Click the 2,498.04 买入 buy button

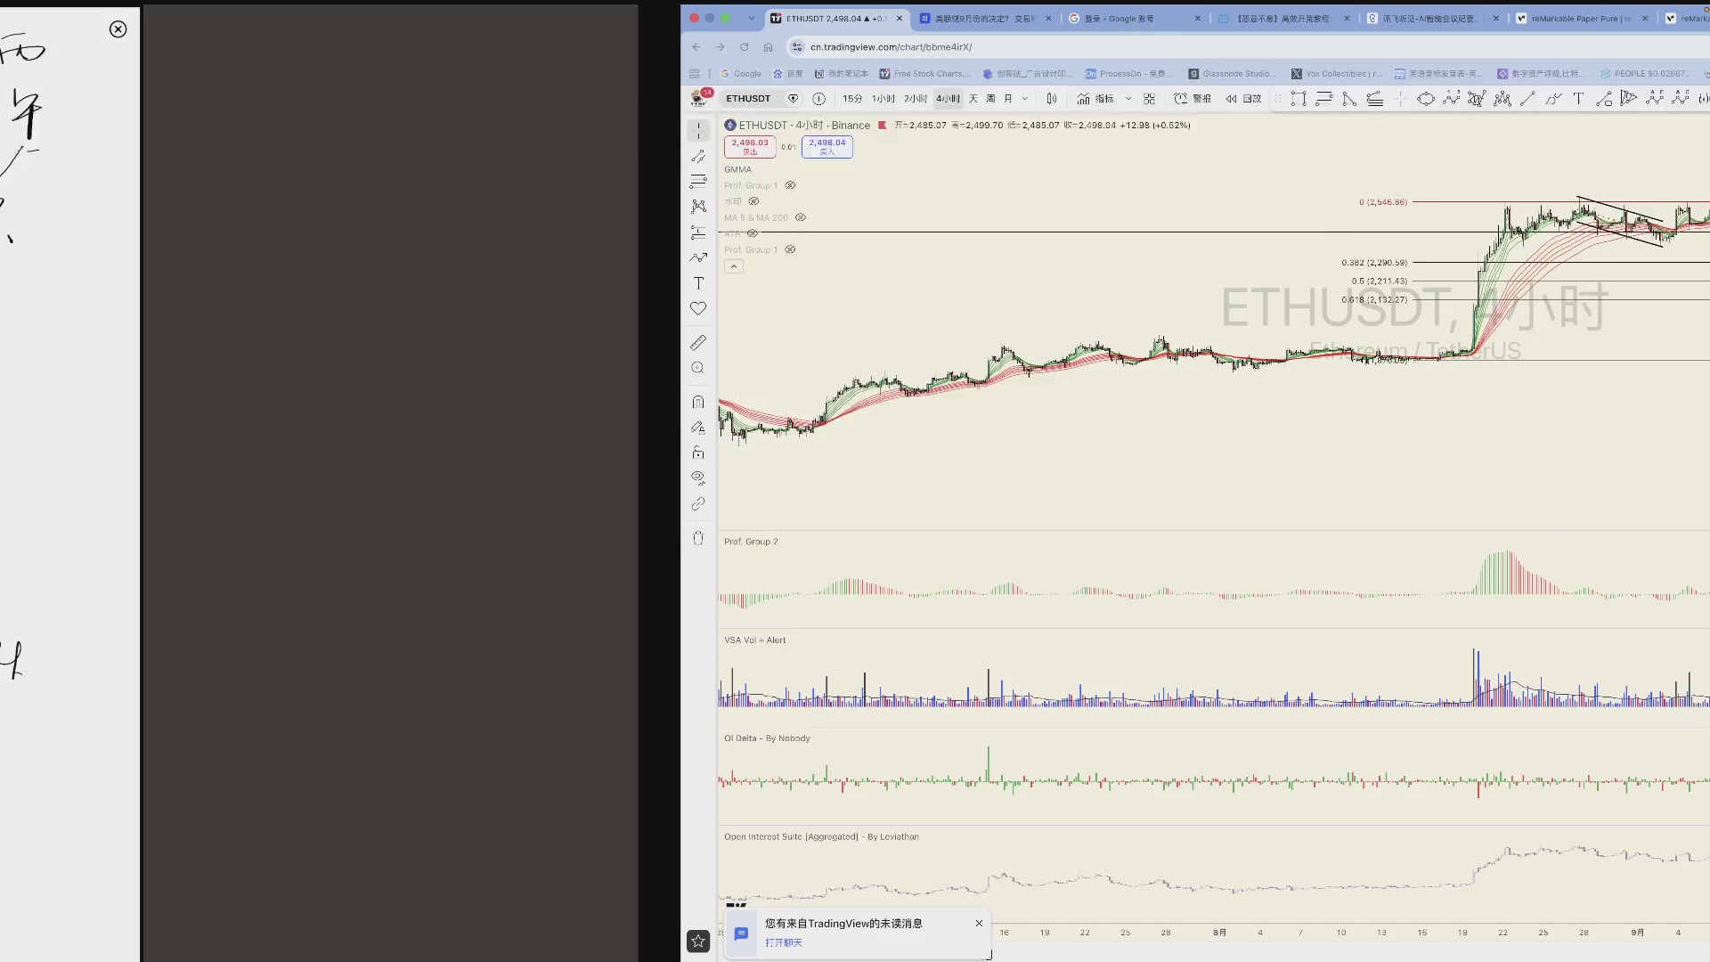click(x=827, y=147)
